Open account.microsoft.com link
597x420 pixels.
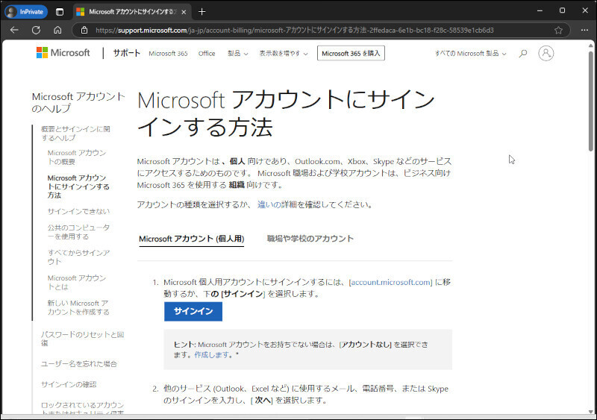click(390, 282)
